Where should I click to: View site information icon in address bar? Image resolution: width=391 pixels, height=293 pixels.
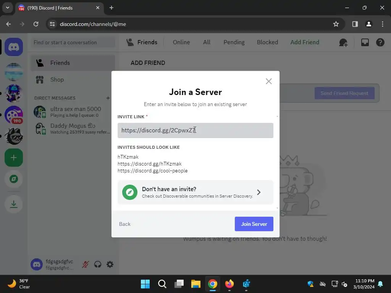[x=52, y=24]
